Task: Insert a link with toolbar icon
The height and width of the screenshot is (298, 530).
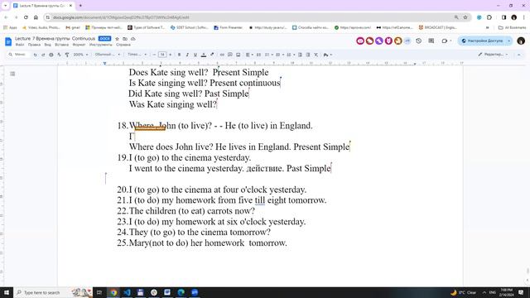Action: click(222, 55)
